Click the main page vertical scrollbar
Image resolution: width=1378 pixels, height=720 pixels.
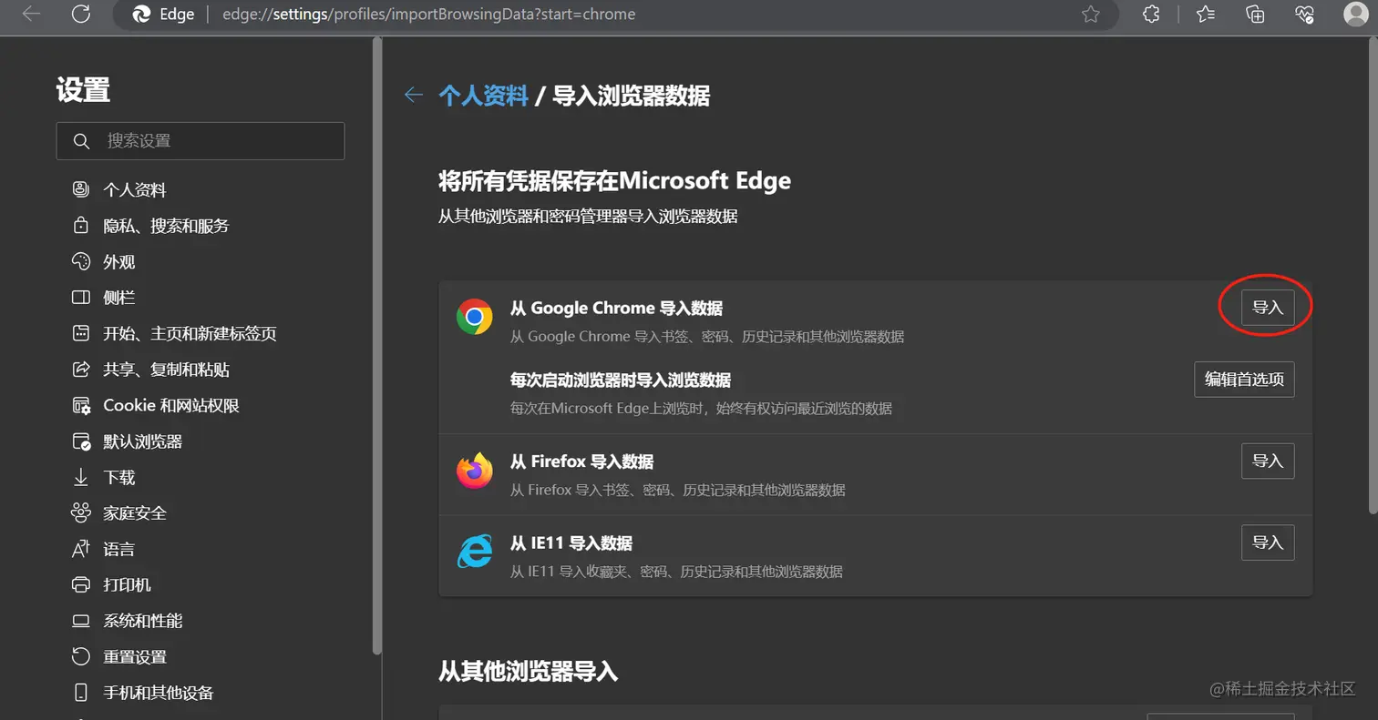1373,276
